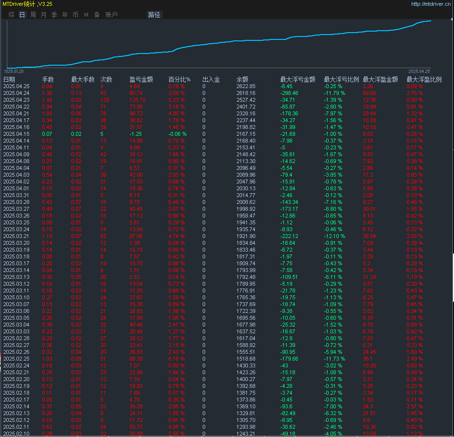Select the 日 (daily) statistics tab
454x437 pixels.
tap(22, 15)
